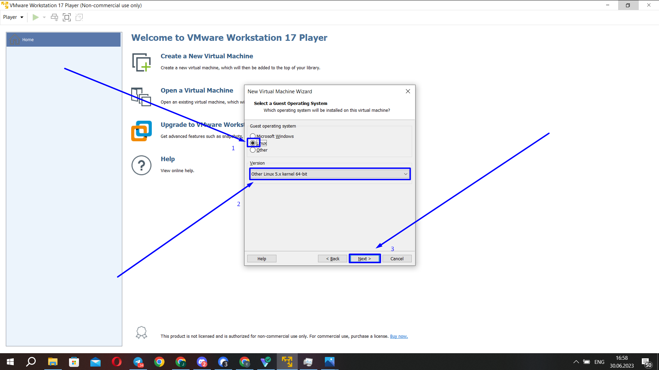Open the Discord taskbar icon
Image resolution: width=659 pixels, height=370 pixels.
pyautogui.click(x=202, y=362)
